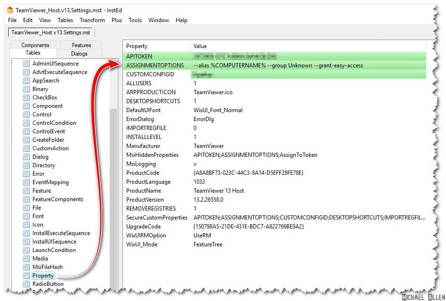Image resolution: width=446 pixels, height=301 pixels.
Task: Open the Tables menu
Action: [x=65, y=20]
